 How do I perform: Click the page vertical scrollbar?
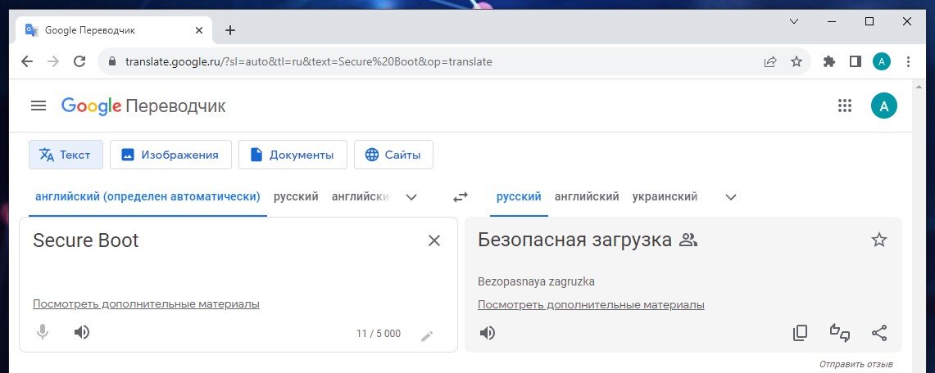(919, 226)
